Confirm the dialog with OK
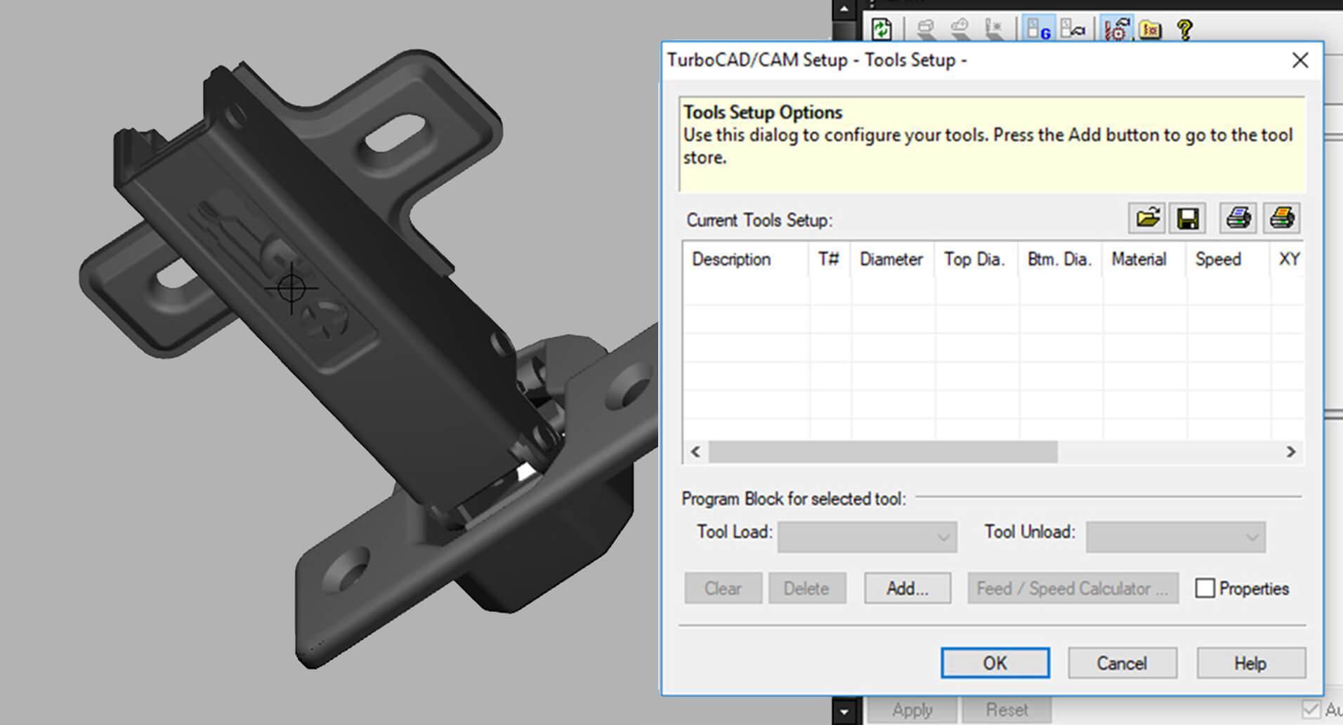Viewport: 1343px width, 725px height. (x=995, y=663)
